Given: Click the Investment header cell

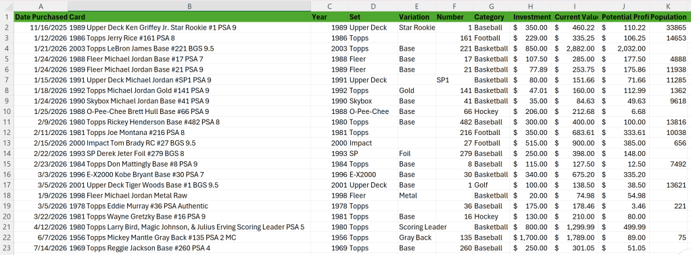Looking at the screenshot, I should 532,17.
